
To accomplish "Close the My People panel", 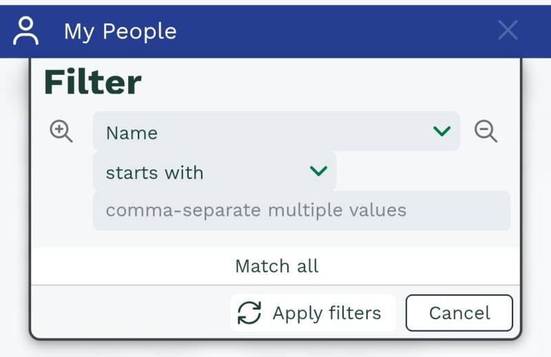I will click(508, 30).
